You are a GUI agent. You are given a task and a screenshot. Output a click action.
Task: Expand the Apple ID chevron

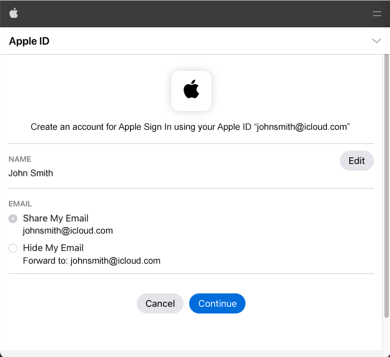[376, 41]
